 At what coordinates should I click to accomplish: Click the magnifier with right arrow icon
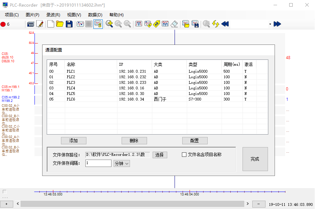128,24
